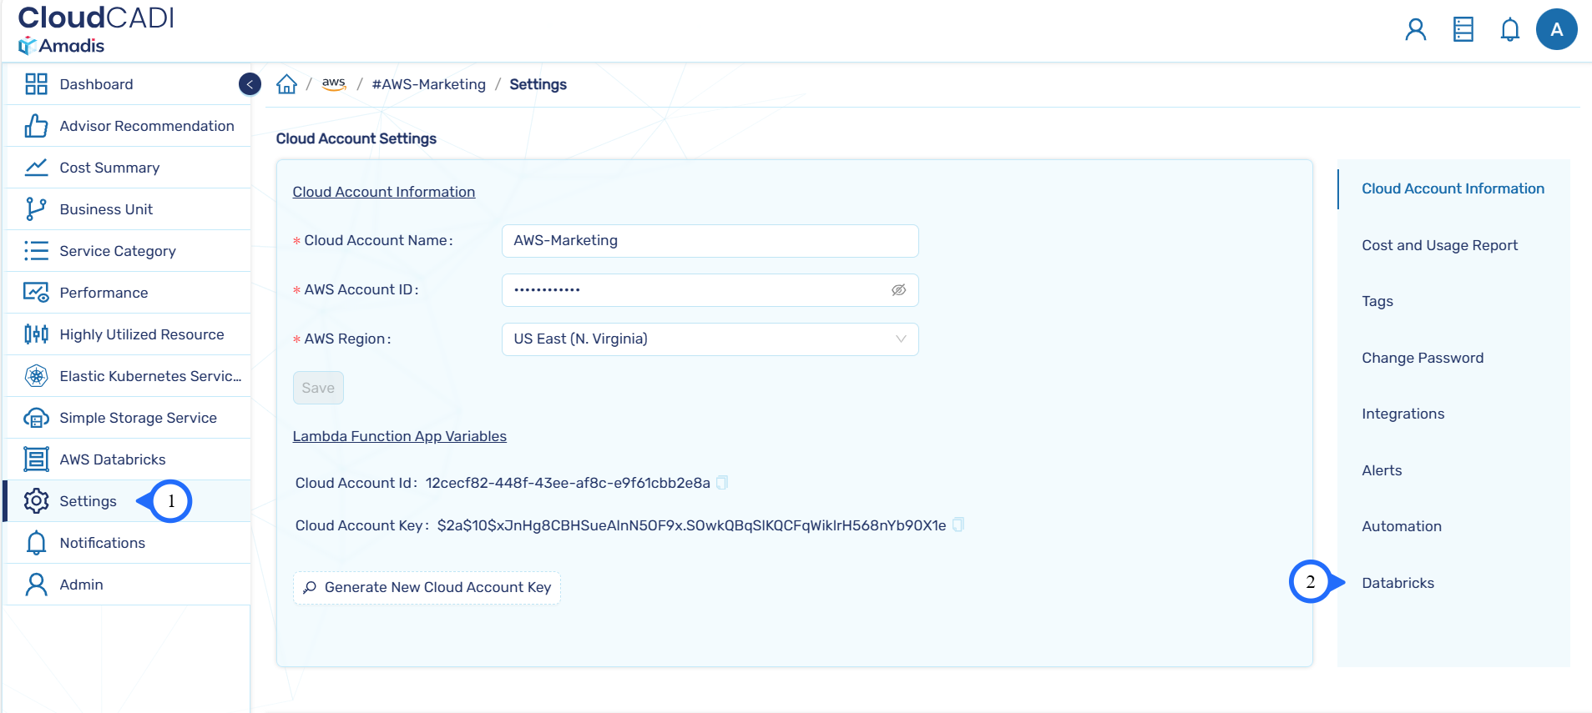Open the user profile icon in header
Screen dimensions: 1592x713
1416,30
